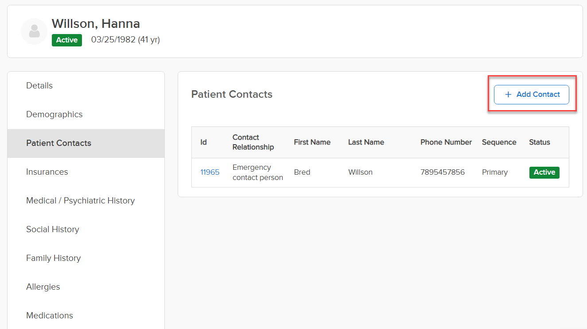Select the Emergency contact person row cell
The width and height of the screenshot is (587, 329).
[x=258, y=172]
